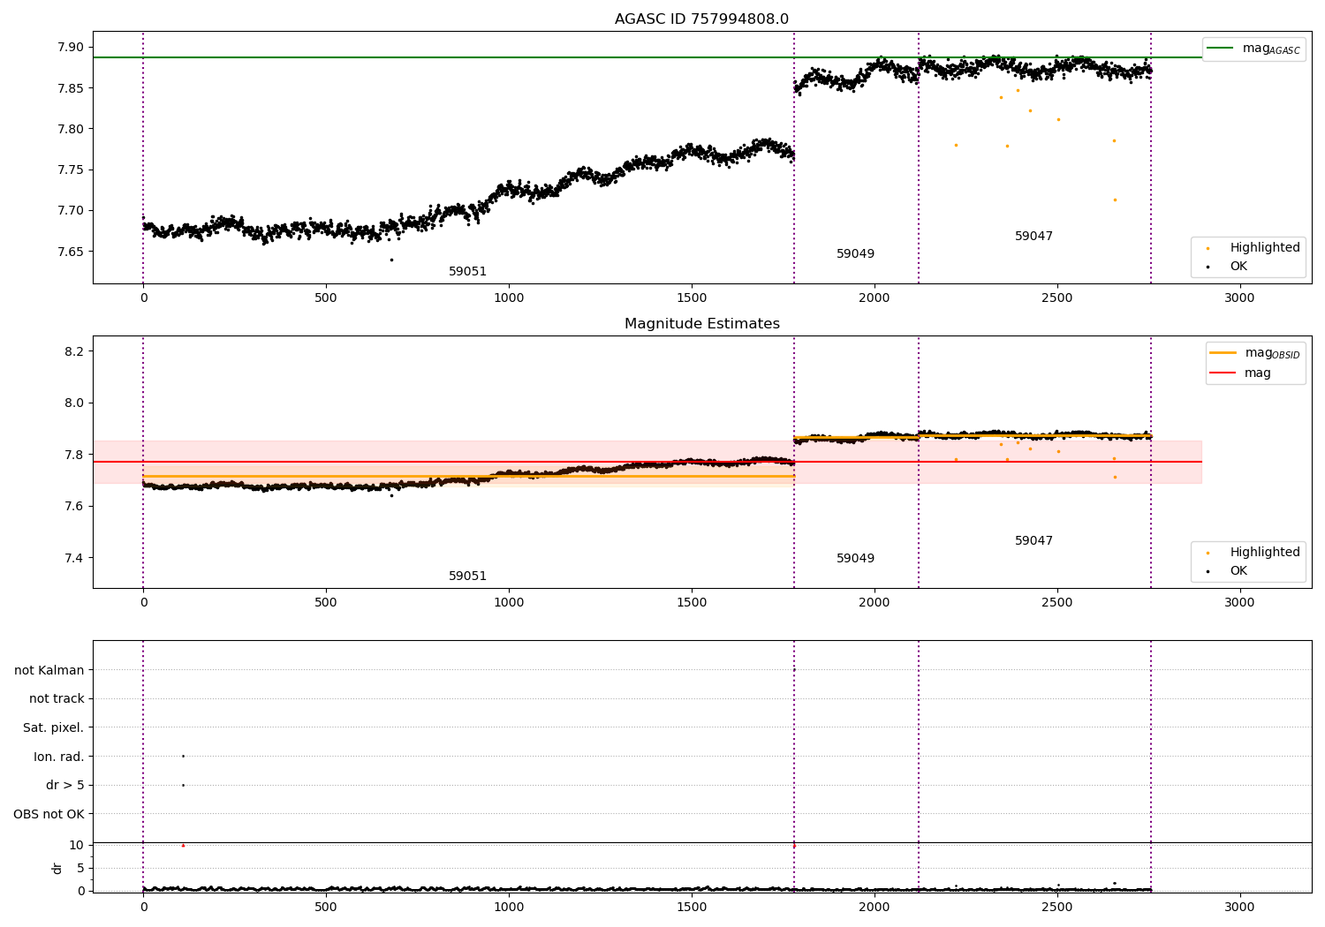Click the 500 x-axis tick of the bottom plot
1325x927 pixels.
[x=326, y=907]
